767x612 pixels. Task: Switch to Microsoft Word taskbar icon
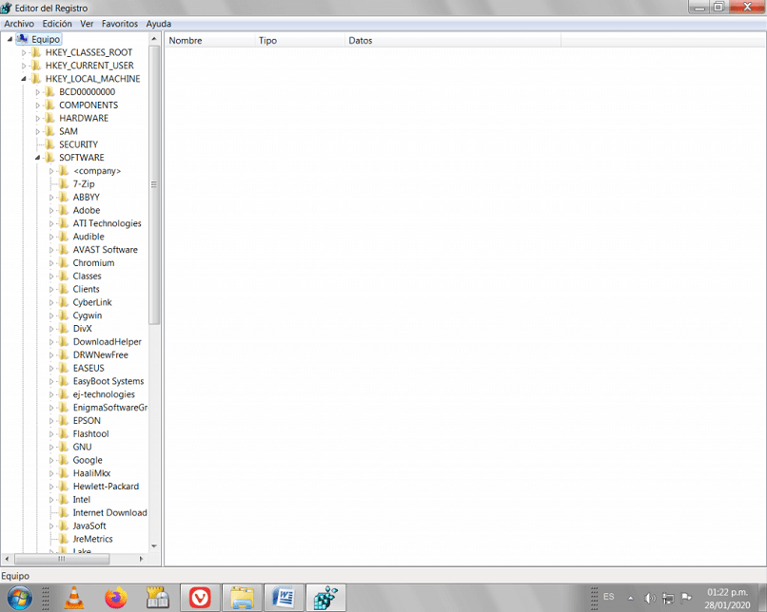tap(284, 598)
